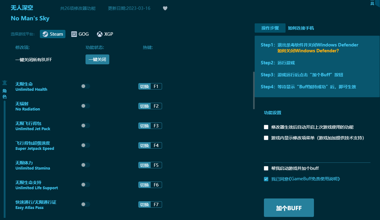Click the F4 hotkey field
The height and width of the screenshot is (220, 380).
[x=156, y=146]
